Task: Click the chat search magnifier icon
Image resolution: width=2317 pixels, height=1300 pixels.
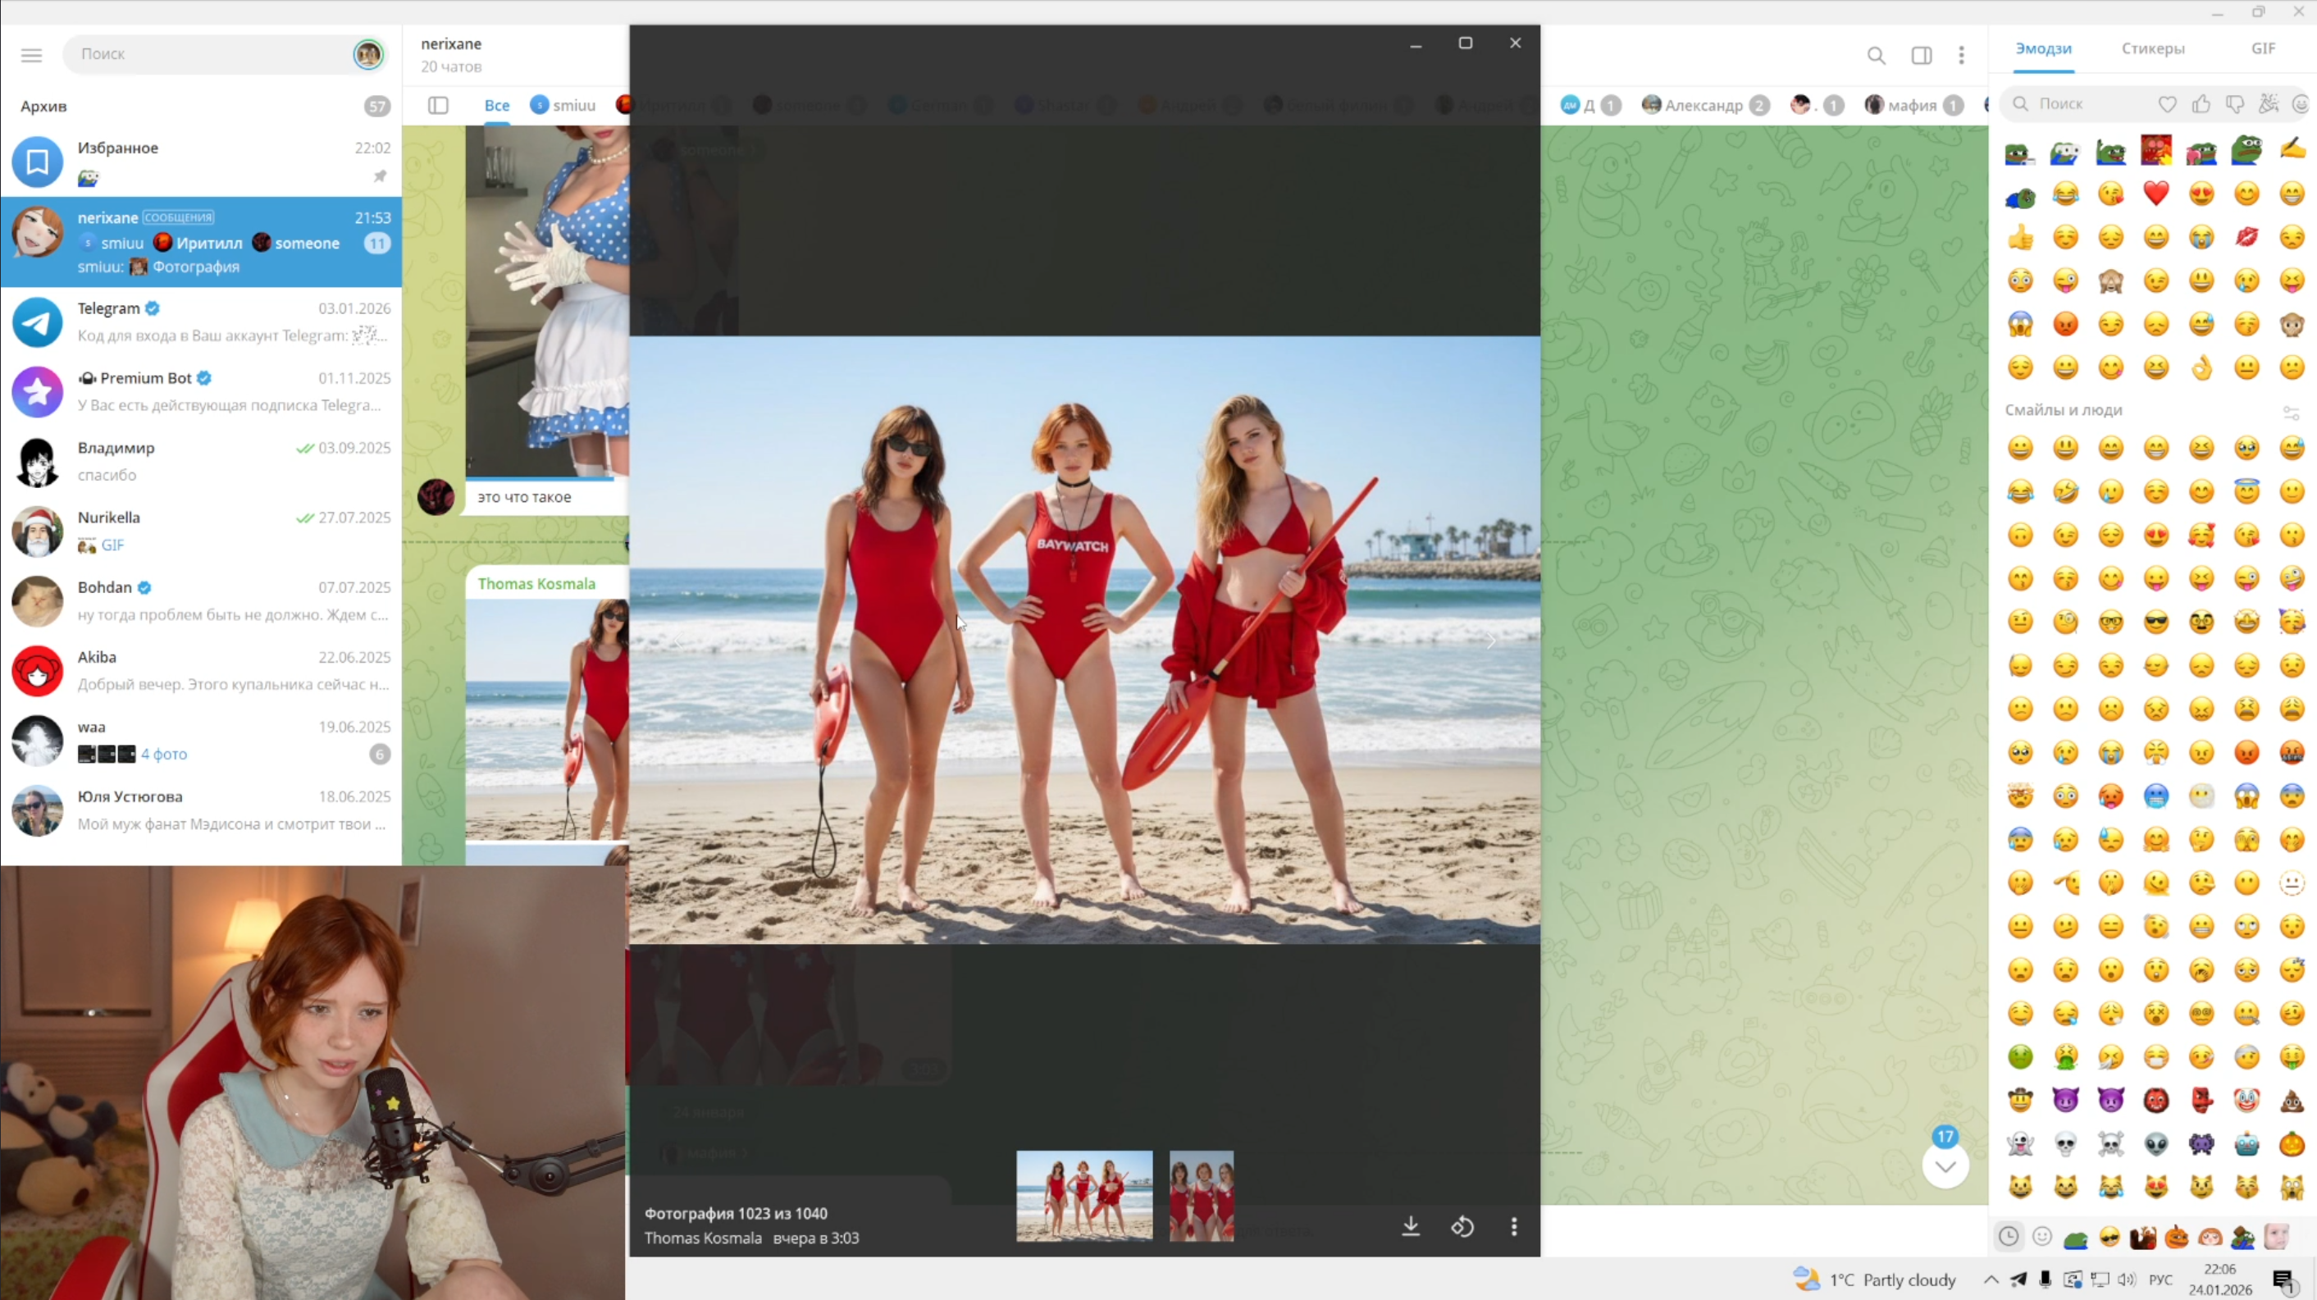Action: (x=1877, y=56)
